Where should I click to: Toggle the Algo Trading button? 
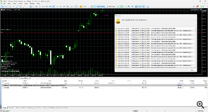[x=100, y=6]
